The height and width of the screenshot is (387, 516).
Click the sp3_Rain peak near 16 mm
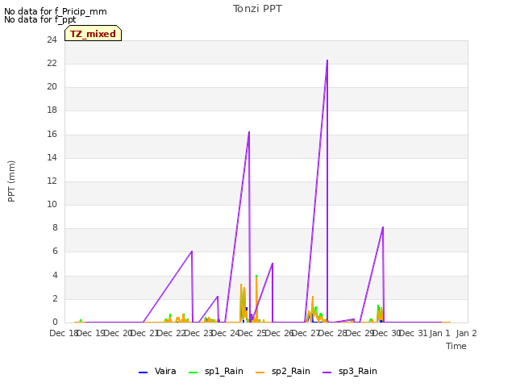(x=249, y=132)
